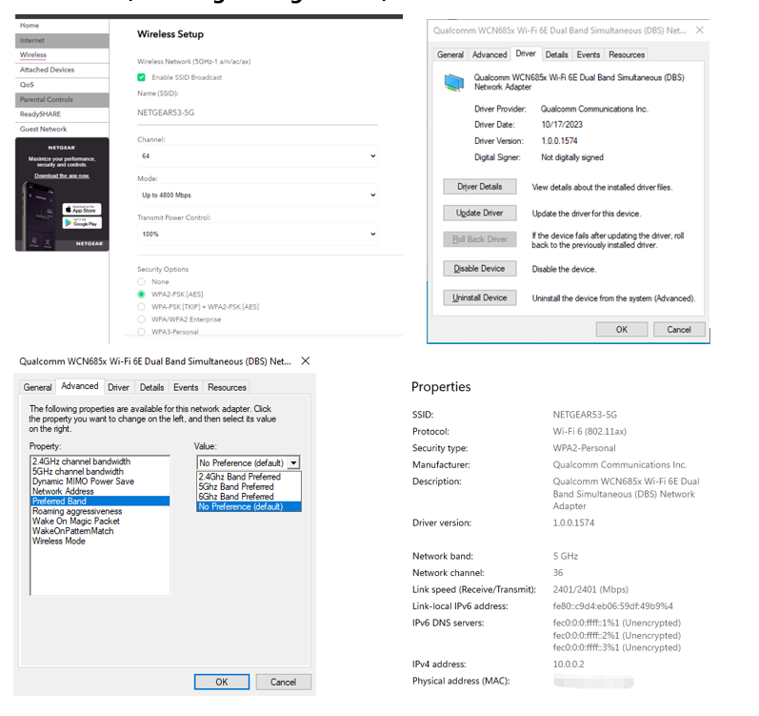Open the Value combo box dropdown arrow
The image size is (759, 716).
(x=294, y=463)
